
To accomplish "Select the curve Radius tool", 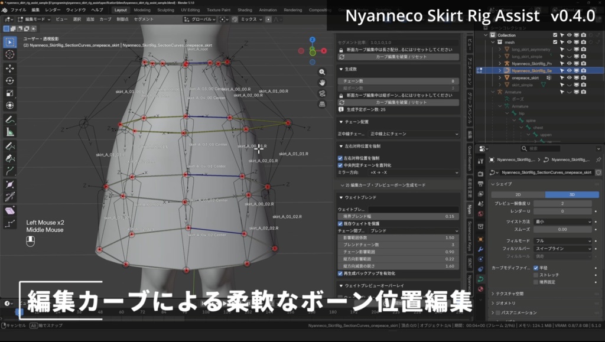I will click(10, 184).
